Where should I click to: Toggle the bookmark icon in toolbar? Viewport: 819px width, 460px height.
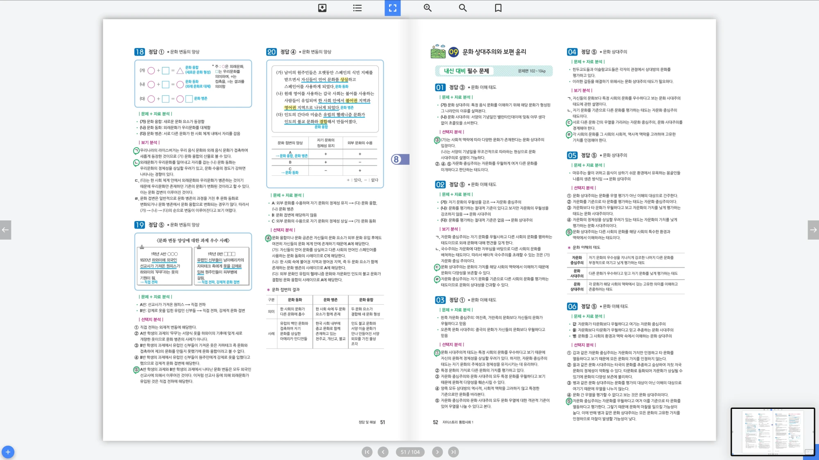pos(498,8)
